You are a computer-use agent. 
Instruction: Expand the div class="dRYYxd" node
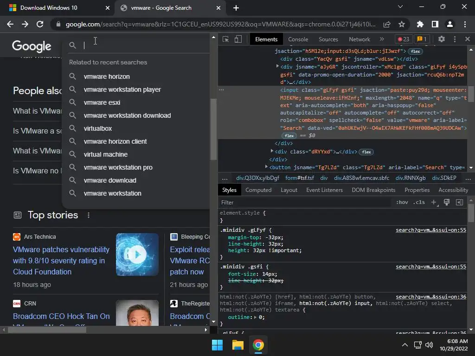[272, 151]
